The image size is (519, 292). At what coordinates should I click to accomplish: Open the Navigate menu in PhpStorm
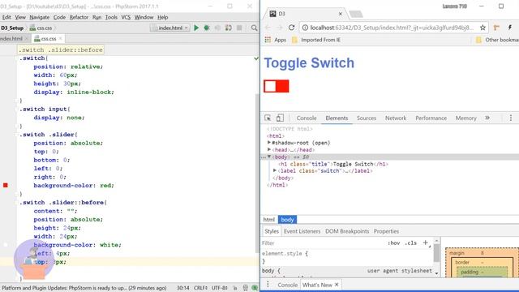coord(40,17)
